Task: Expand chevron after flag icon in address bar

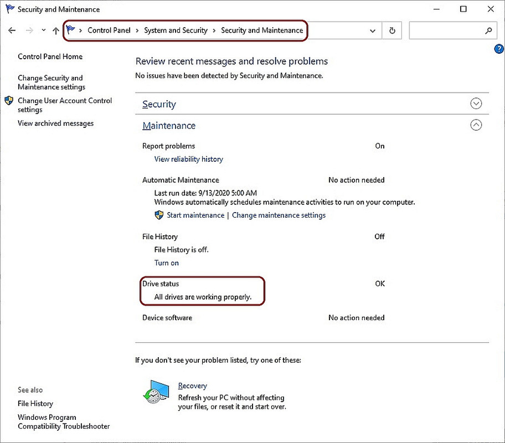Action: click(x=80, y=30)
